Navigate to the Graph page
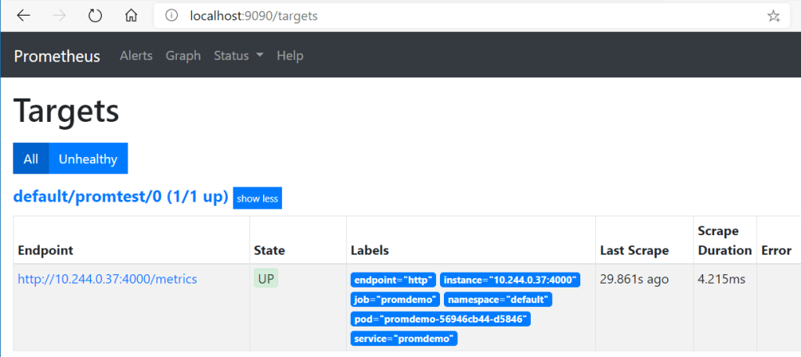Screen dimensions: 801x357 [x=183, y=56]
